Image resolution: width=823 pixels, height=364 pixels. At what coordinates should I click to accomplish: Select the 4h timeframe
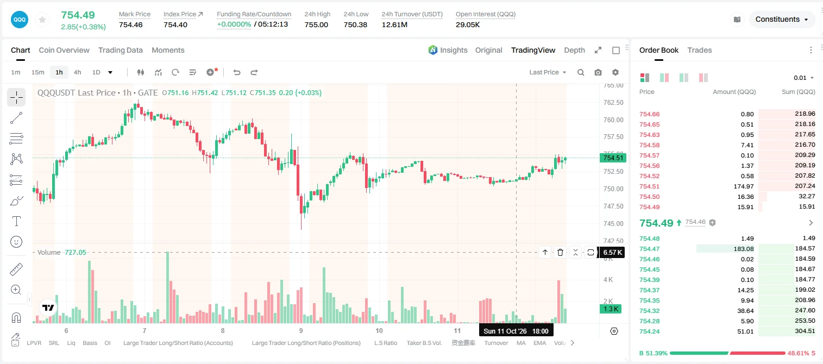click(77, 72)
